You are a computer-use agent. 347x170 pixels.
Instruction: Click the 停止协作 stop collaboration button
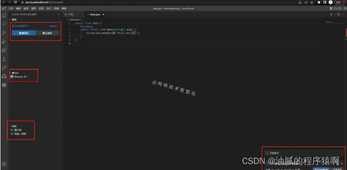pos(47,33)
